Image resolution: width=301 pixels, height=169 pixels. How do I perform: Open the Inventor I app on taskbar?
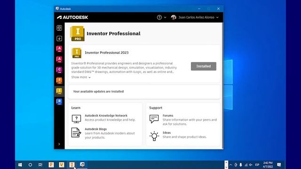72,165
